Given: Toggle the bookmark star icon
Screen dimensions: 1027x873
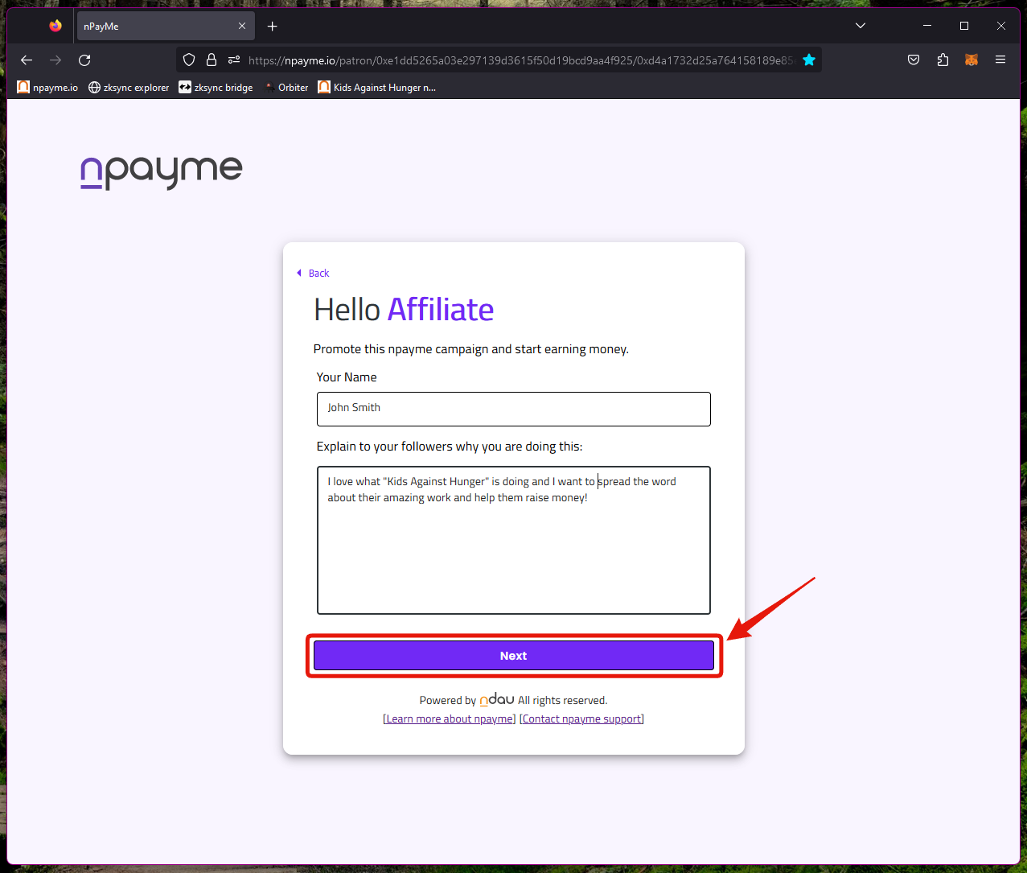Looking at the screenshot, I should point(809,60).
